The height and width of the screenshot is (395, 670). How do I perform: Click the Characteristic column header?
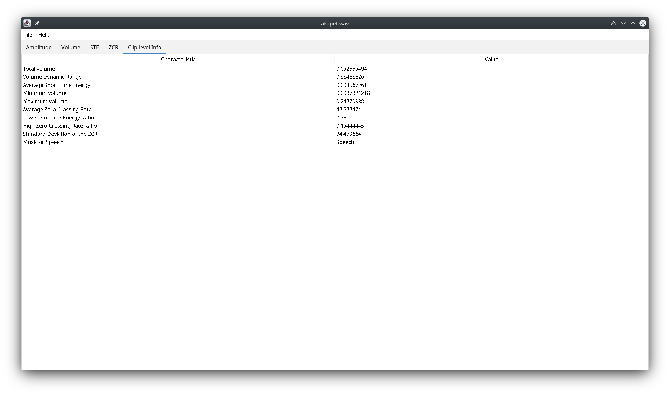pyautogui.click(x=178, y=59)
